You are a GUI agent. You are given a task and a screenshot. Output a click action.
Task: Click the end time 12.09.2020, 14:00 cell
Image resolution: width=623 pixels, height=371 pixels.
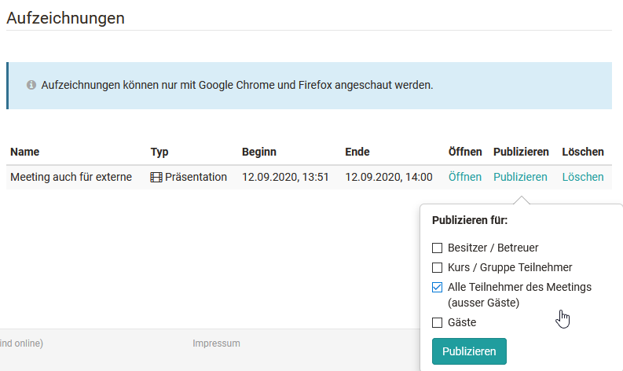coord(388,177)
